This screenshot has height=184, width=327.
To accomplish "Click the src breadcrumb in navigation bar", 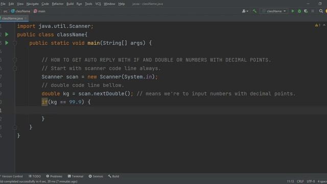I will click(x=5, y=11).
